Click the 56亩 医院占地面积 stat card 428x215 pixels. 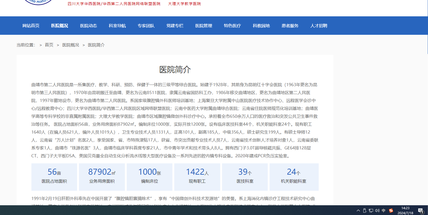click(54, 177)
